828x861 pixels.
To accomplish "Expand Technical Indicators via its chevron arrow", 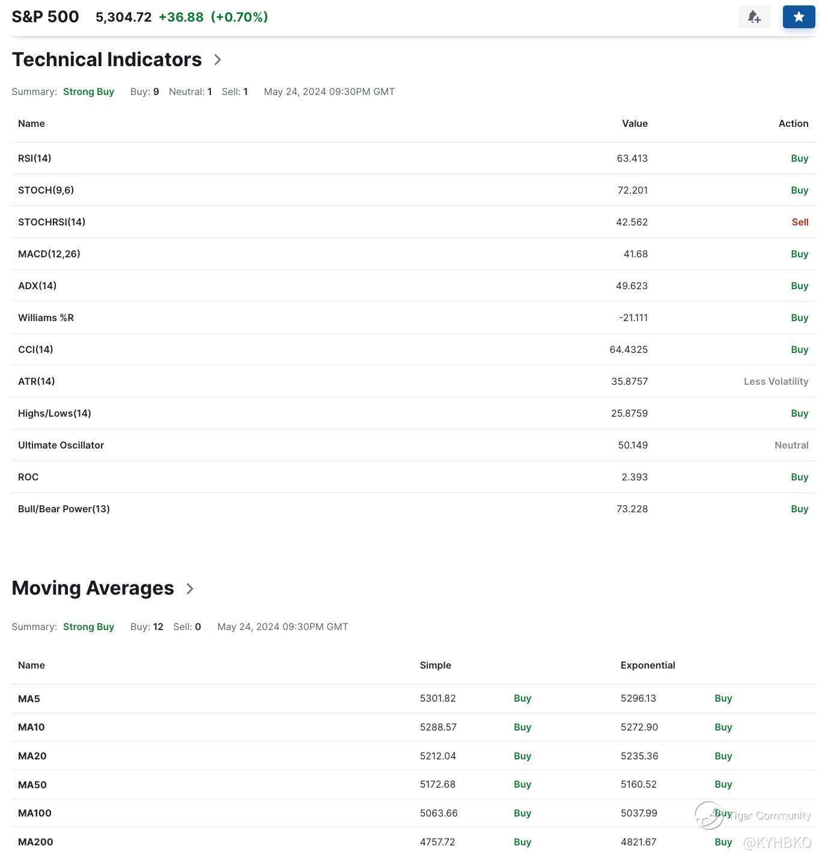I will tap(218, 60).
